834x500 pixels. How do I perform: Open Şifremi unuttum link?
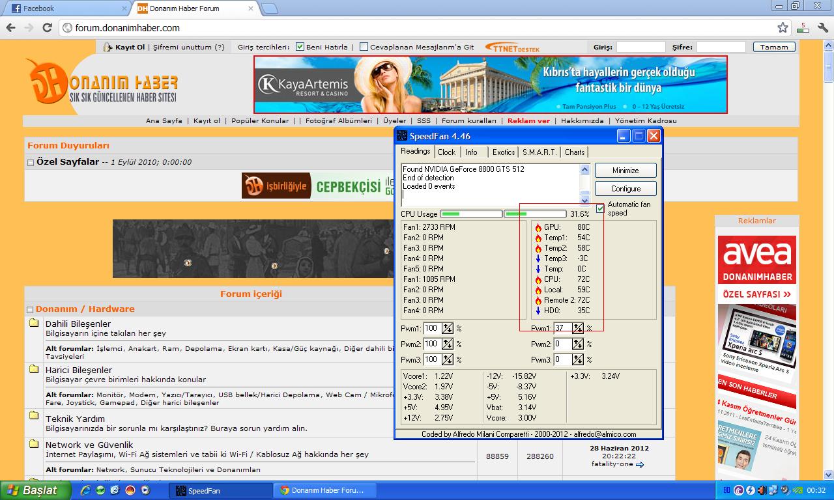coord(189,47)
